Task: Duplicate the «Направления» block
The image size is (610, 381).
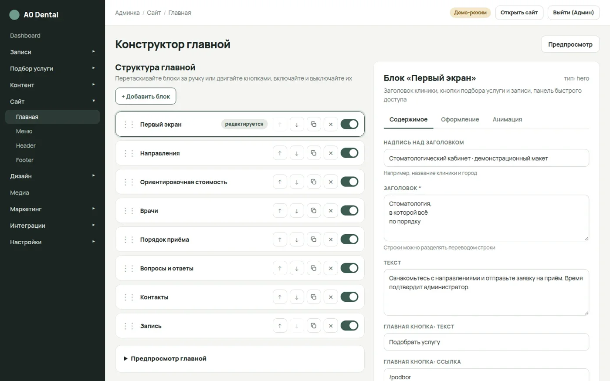Action: pos(314,153)
